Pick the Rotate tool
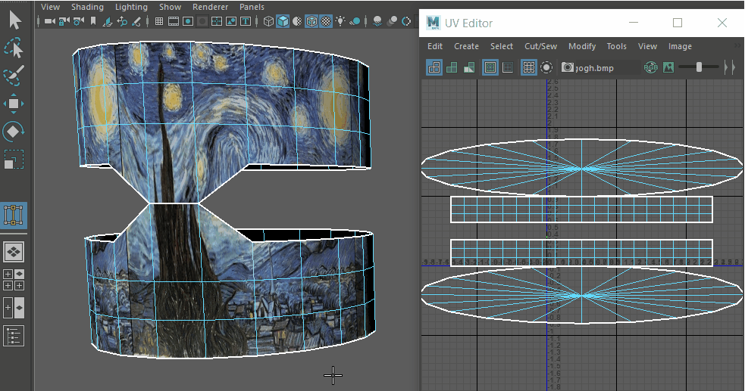 click(14, 132)
